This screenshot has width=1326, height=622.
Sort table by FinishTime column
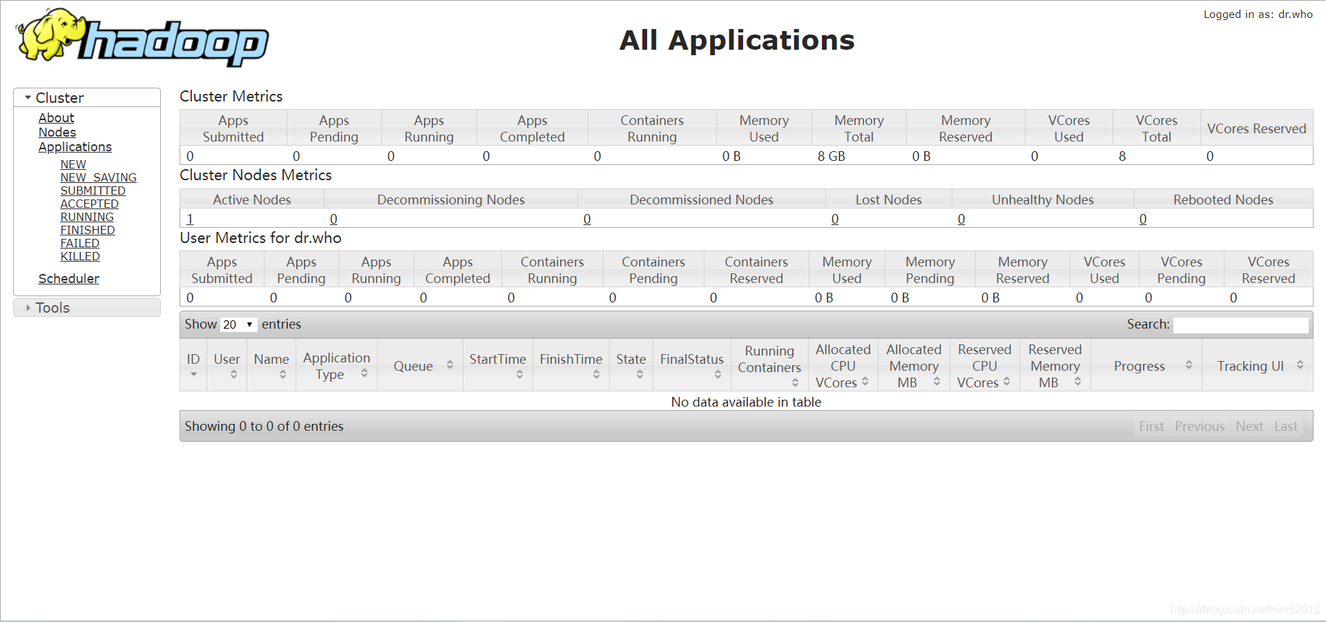click(571, 365)
